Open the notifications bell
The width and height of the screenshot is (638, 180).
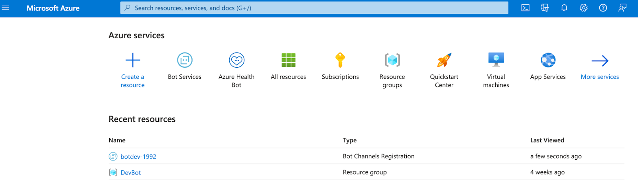pos(564,8)
